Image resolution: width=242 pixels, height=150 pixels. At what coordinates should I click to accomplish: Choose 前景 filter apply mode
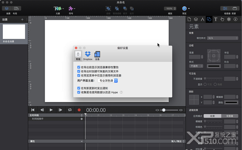coord(213,116)
